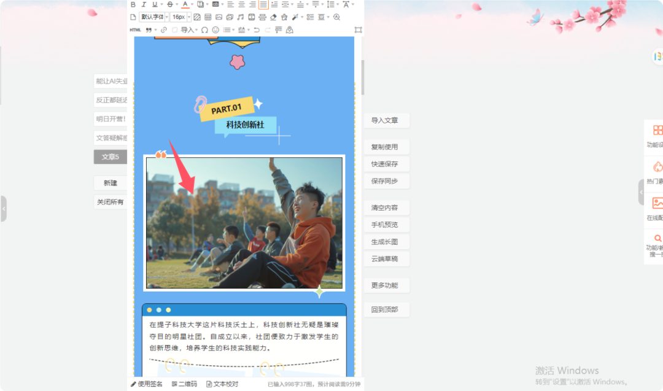Toggle bold formatting
This screenshot has height=391, width=663.
[x=133, y=4]
